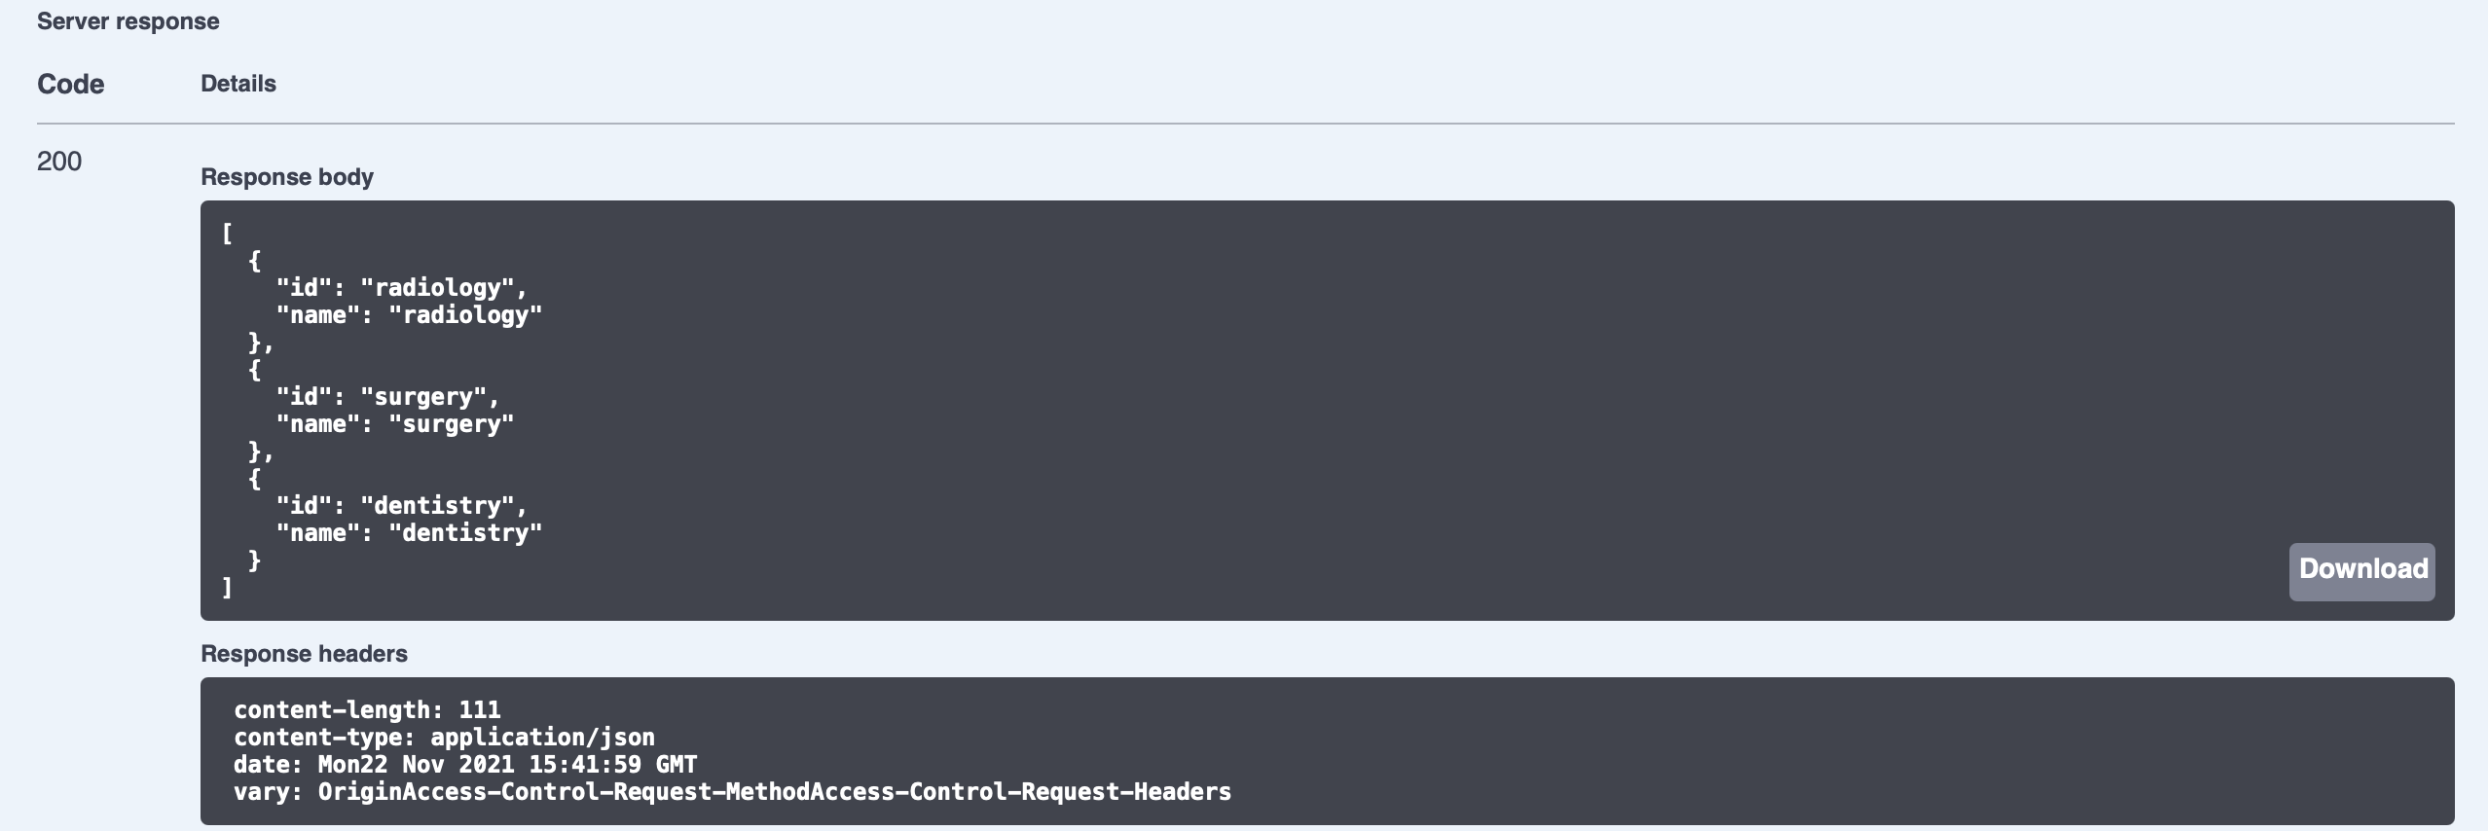The width and height of the screenshot is (2488, 831).
Task: Click the "name": "dentistry" line
Action: pos(409,533)
